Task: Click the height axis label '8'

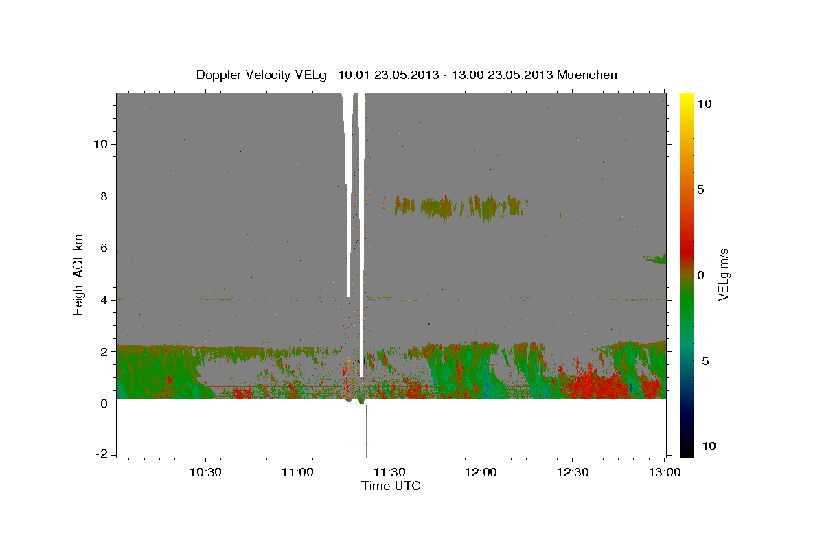Action: tap(106, 196)
